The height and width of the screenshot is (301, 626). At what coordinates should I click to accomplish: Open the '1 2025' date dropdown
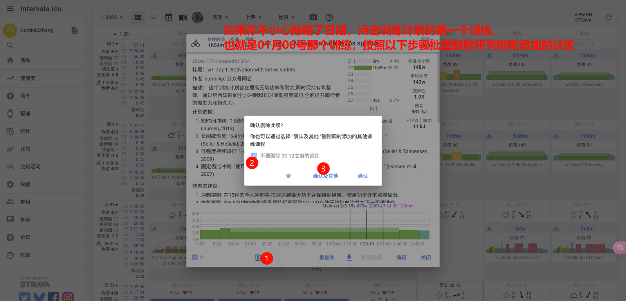click(112, 17)
